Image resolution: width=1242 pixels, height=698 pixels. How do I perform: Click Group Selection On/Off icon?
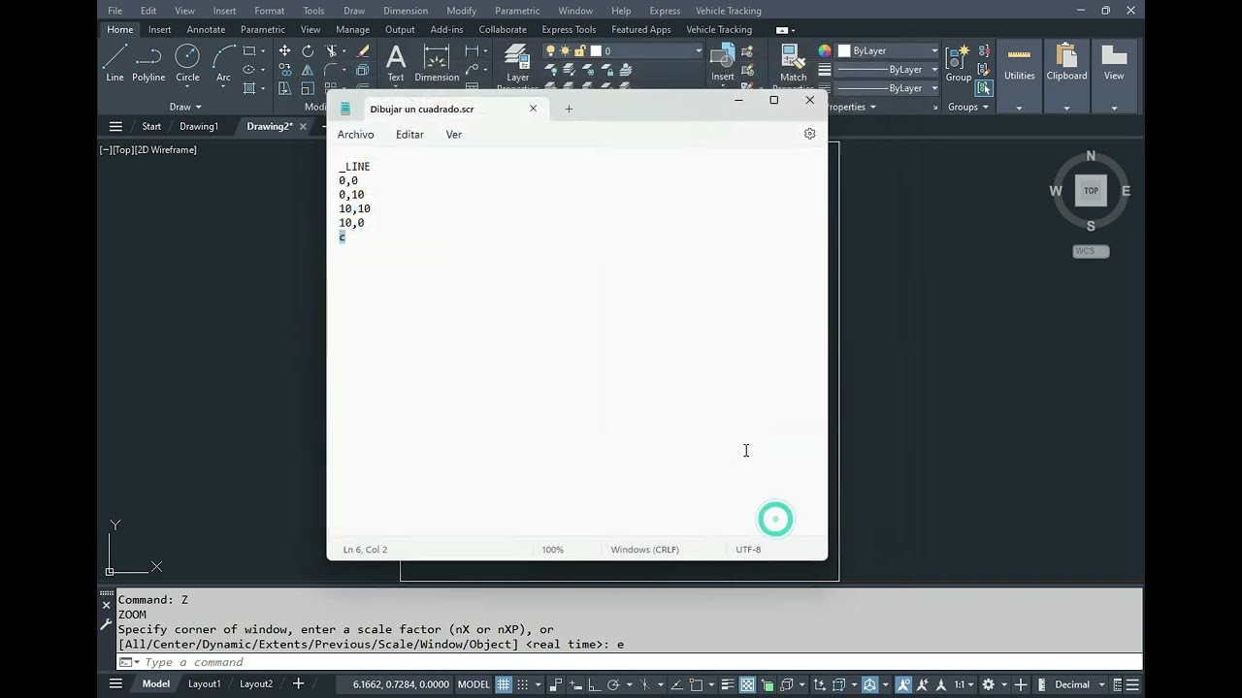click(984, 88)
